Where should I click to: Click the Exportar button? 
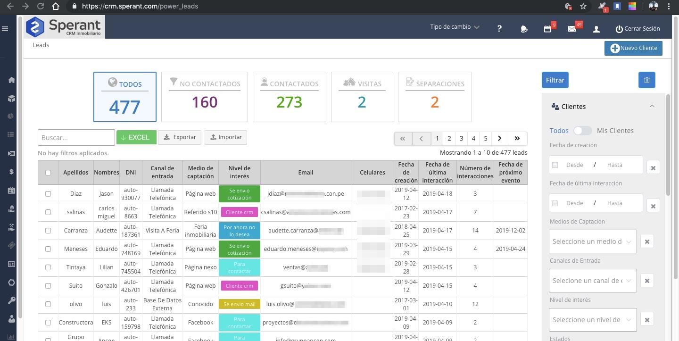tap(180, 137)
